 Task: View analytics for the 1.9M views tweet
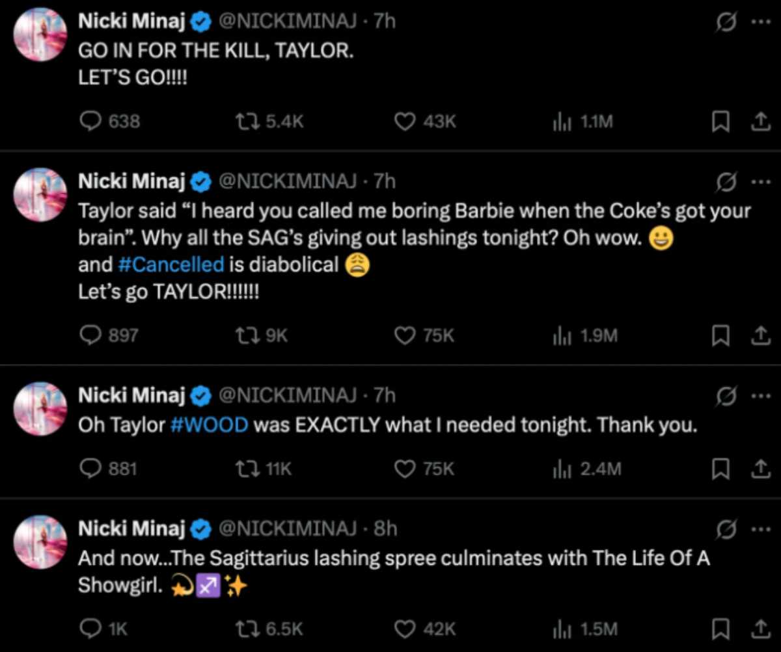pos(562,335)
